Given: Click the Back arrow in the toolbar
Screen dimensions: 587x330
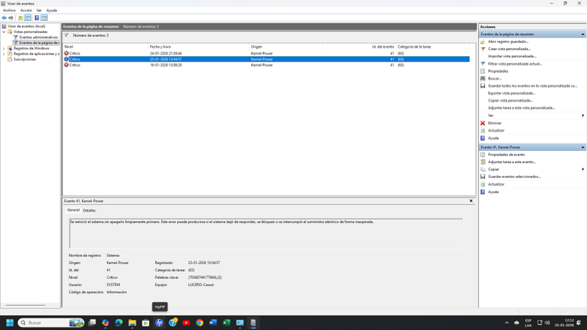Looking at the screenshot, I should (x=4, y=18).
